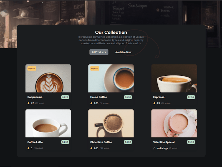Click the Coffee Latte product title
This screenshot has height=167, width=222.
pos(35,142)
